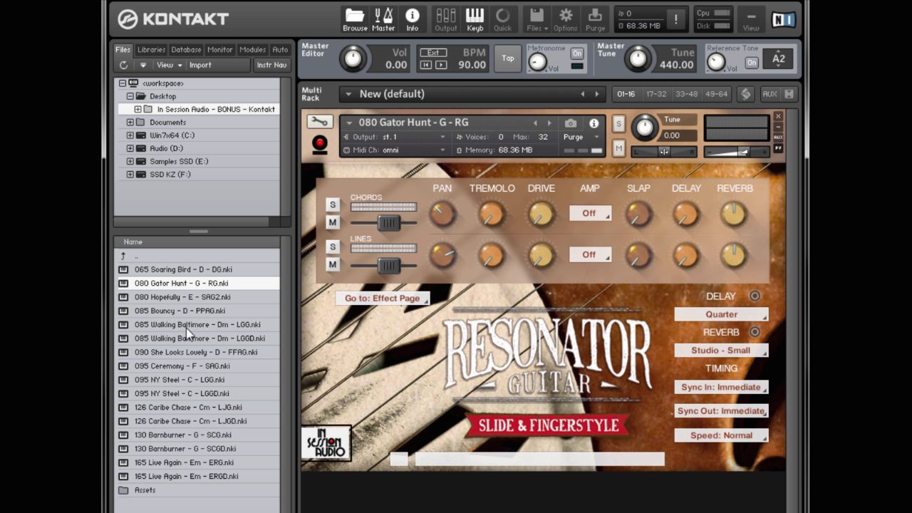Solo the LINES row
The height and width of the screenshot is (513, 912).
point(332,247)
